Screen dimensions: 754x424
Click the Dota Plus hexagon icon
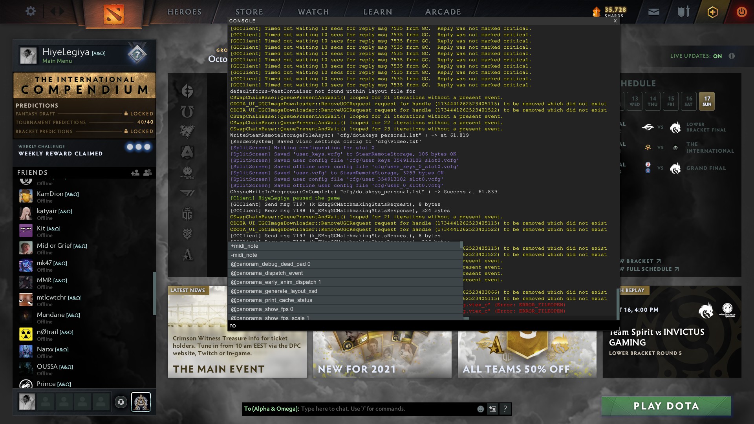tap(712, 12)
